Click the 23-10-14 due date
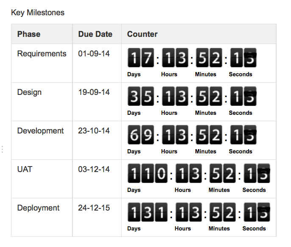 tap(94, 131)
